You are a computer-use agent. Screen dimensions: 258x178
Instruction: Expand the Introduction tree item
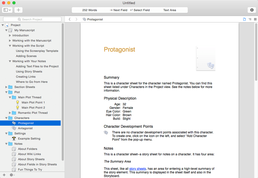pos(10,35)
